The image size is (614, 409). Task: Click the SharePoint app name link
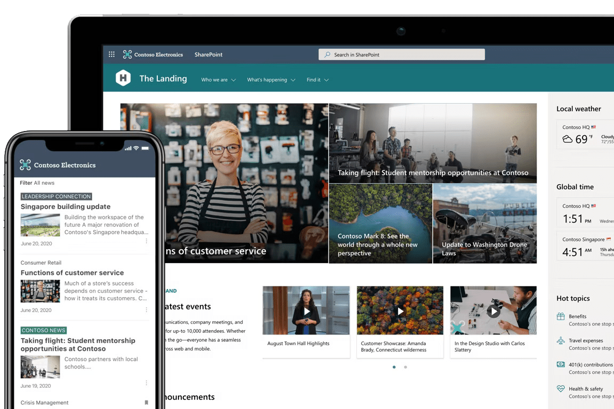point(208,54)
